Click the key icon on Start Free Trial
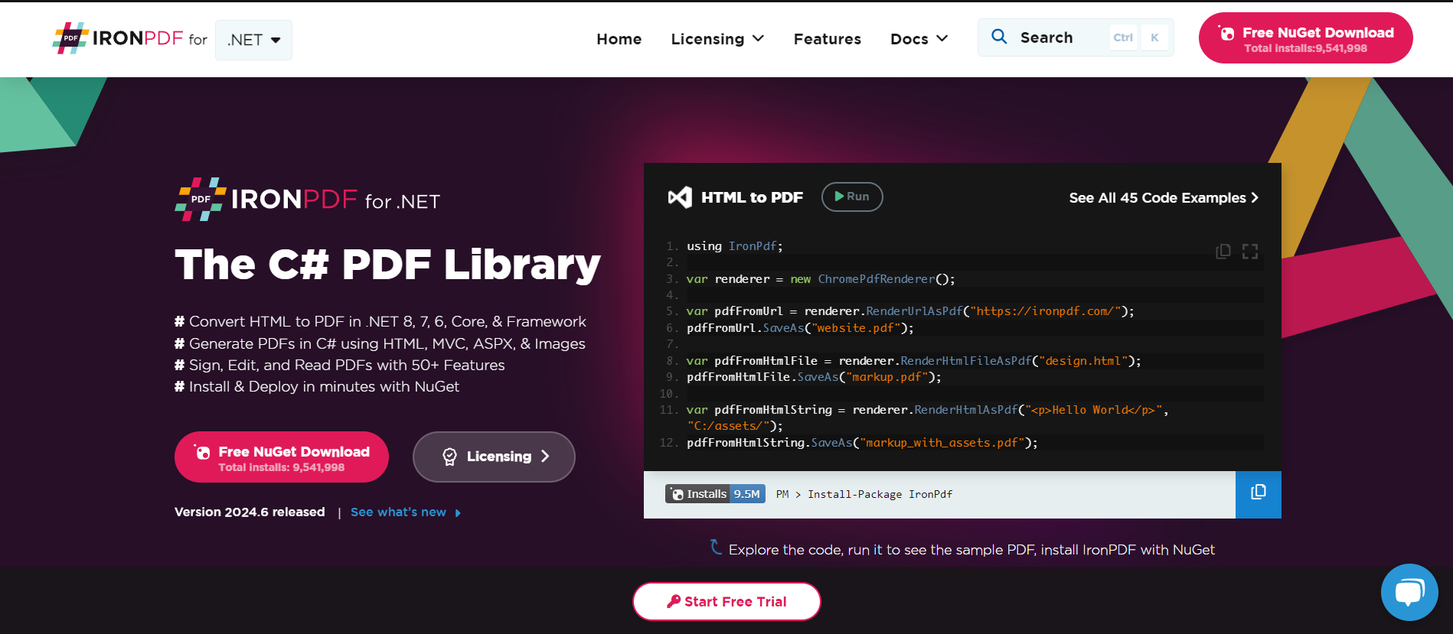Viewport: 1453px width, 634px height. pyautogui.click(x=674, y=601)
